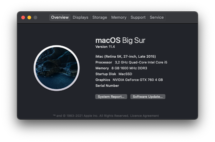
Task: Click the Big Sur wallpaper circle icon
Action: pos(57,68)
